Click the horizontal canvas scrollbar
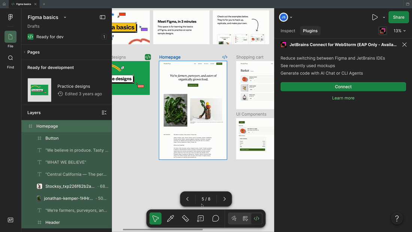412x232 pixels. point(163,229)
